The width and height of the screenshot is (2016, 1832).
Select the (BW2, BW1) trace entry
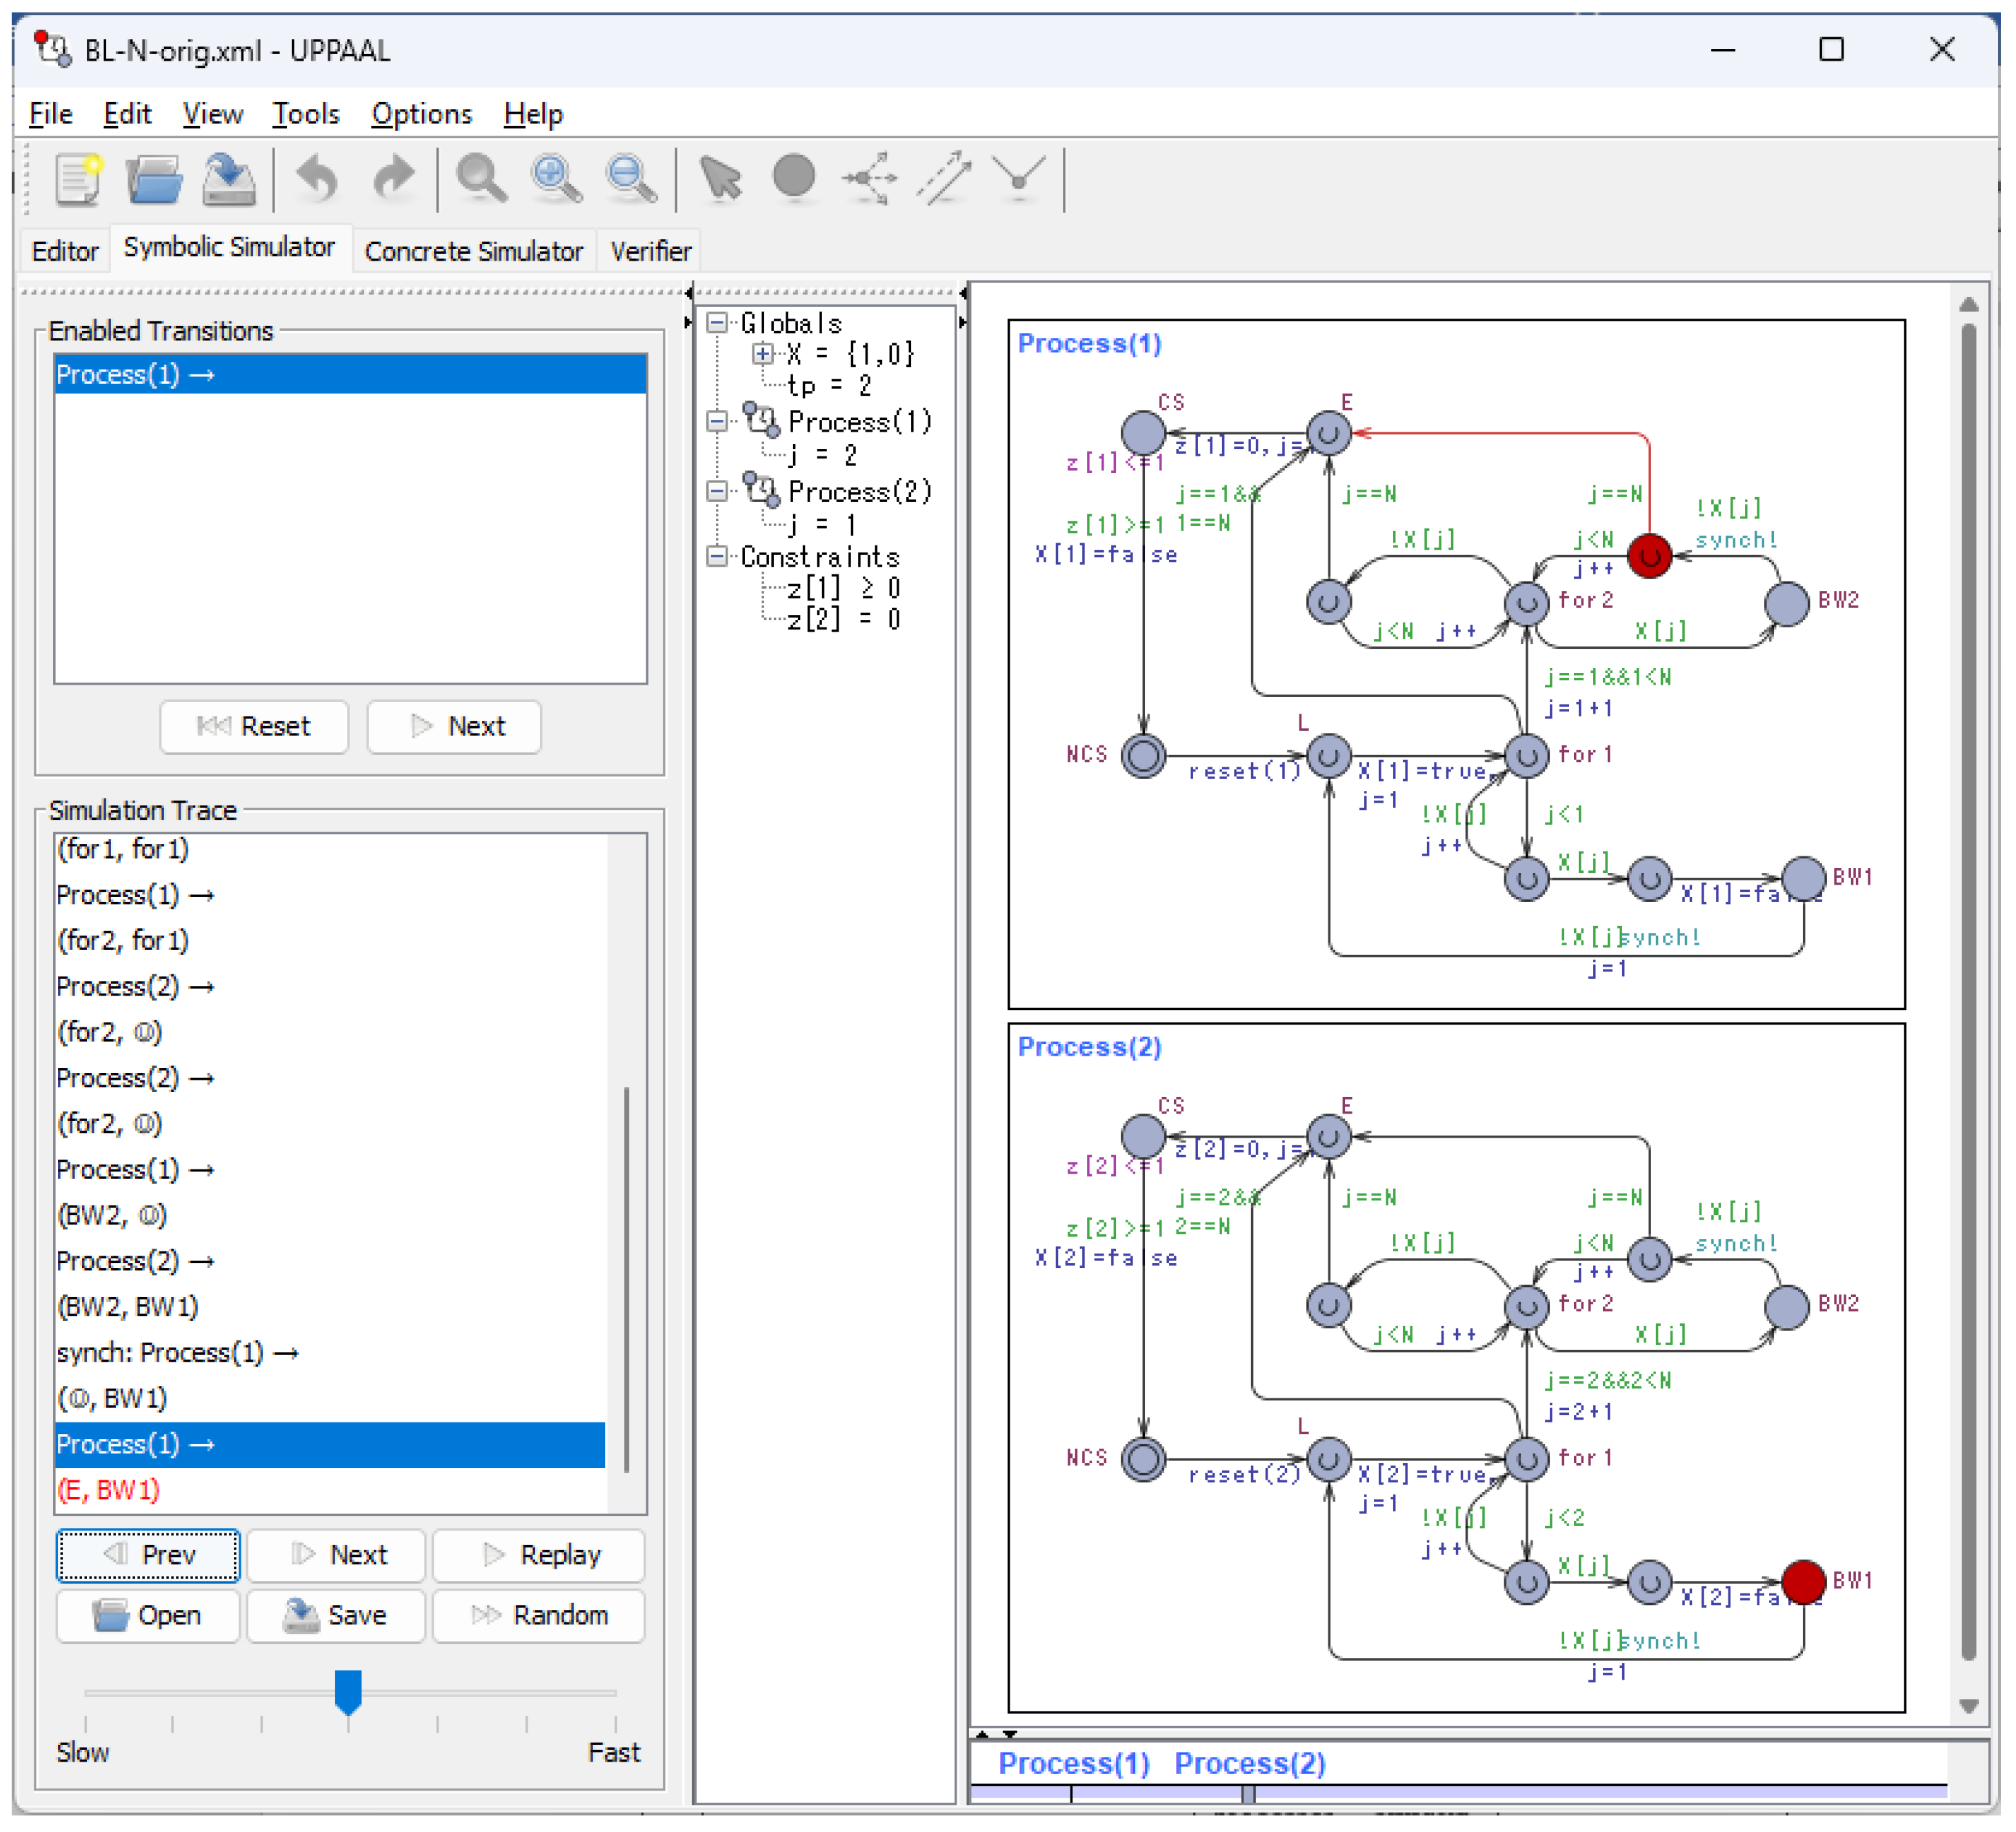(x=128, y=1307)
